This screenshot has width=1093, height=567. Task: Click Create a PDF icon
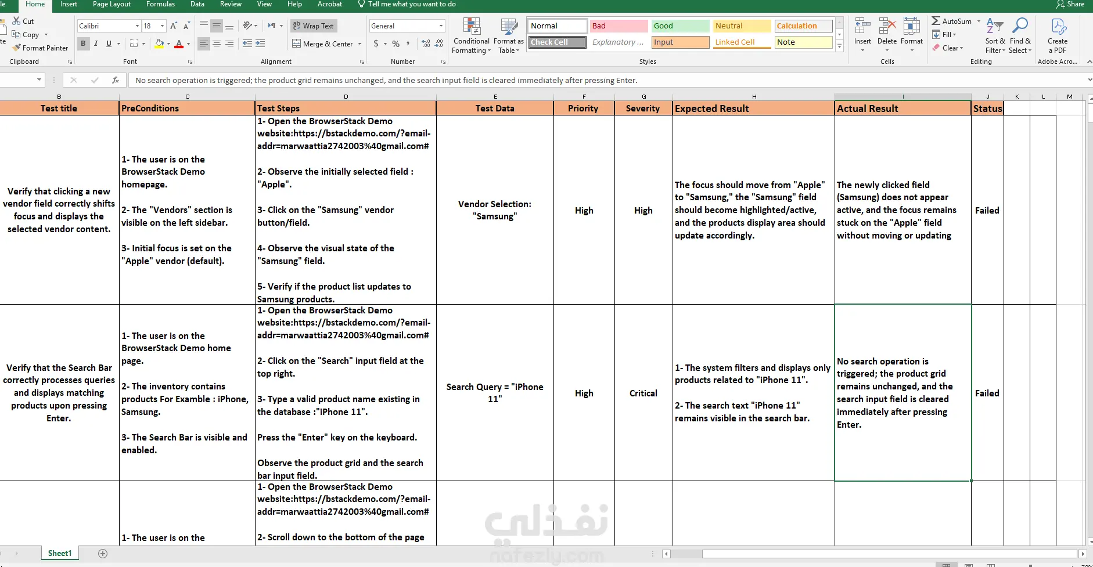[1058, 26]
